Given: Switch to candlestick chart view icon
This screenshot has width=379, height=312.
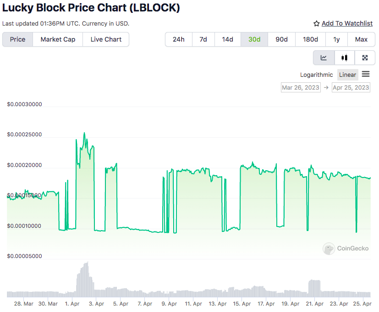Looking at the screenshot, I should point(345,58).
